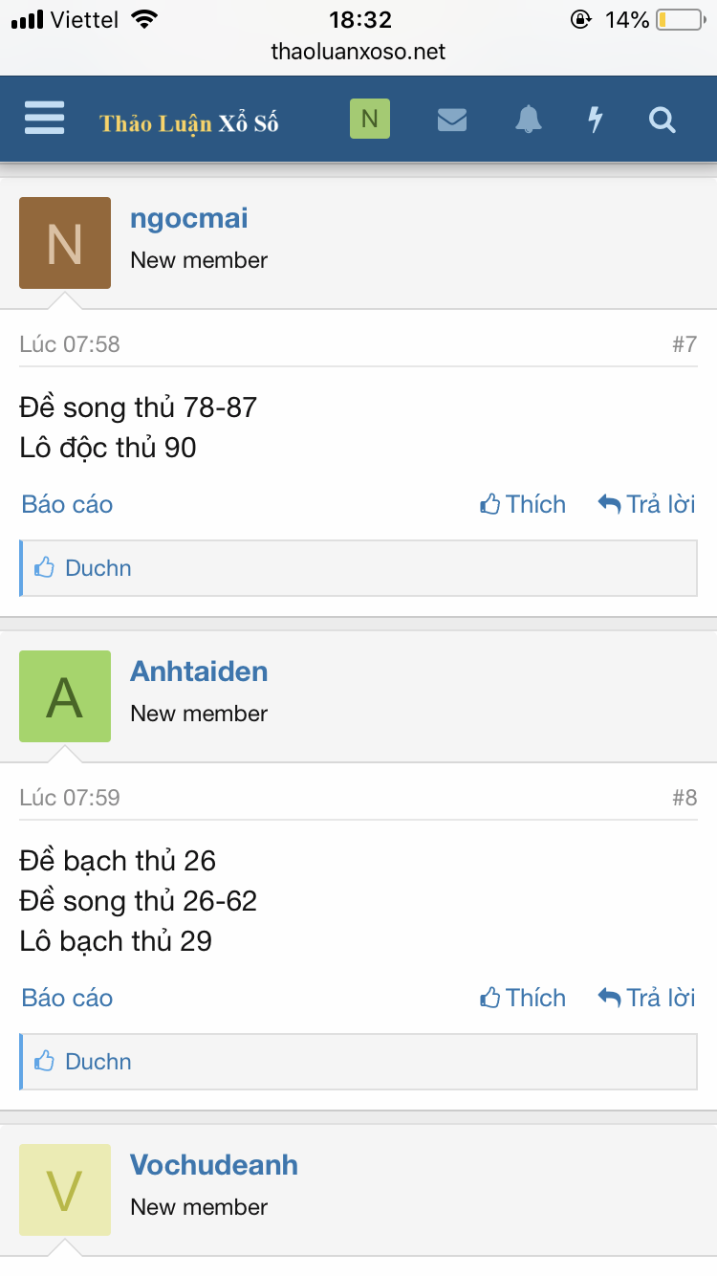Open post number #7 permalink
This screenshot has height=1276, width=717.
684,344
